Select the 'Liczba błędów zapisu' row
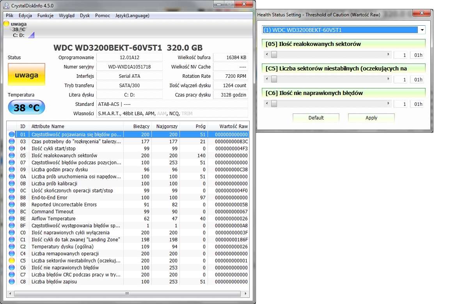Screen dimensions: 451x304 pos(128,281)
